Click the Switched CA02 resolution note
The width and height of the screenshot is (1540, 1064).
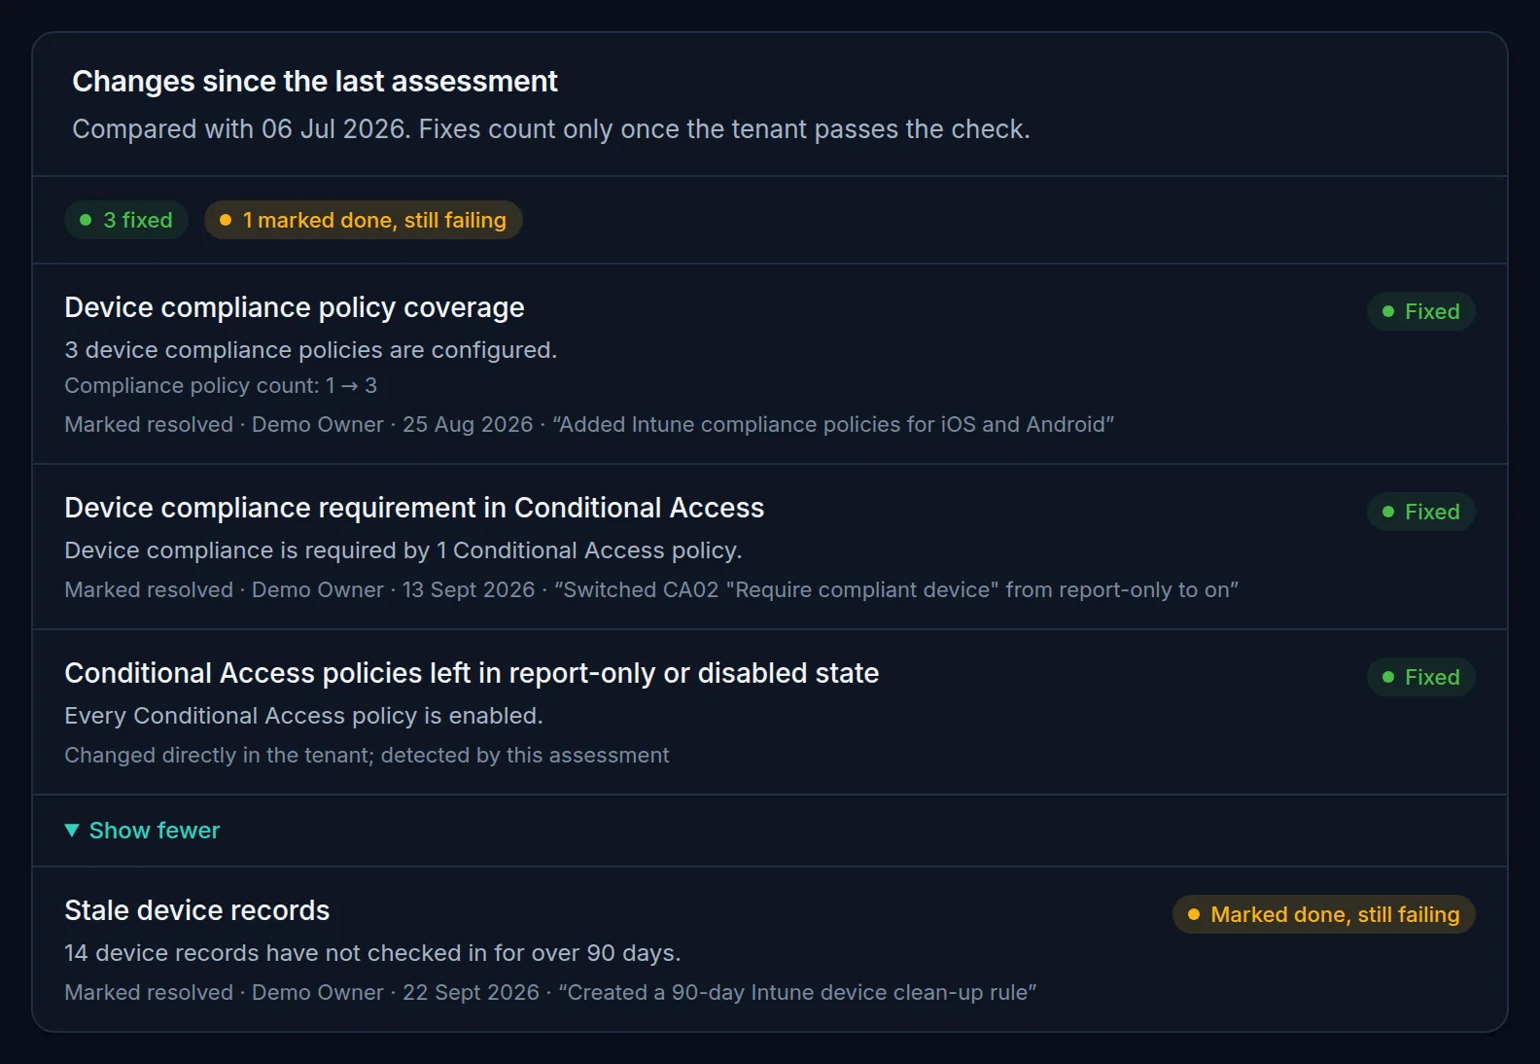pos(896,590)
